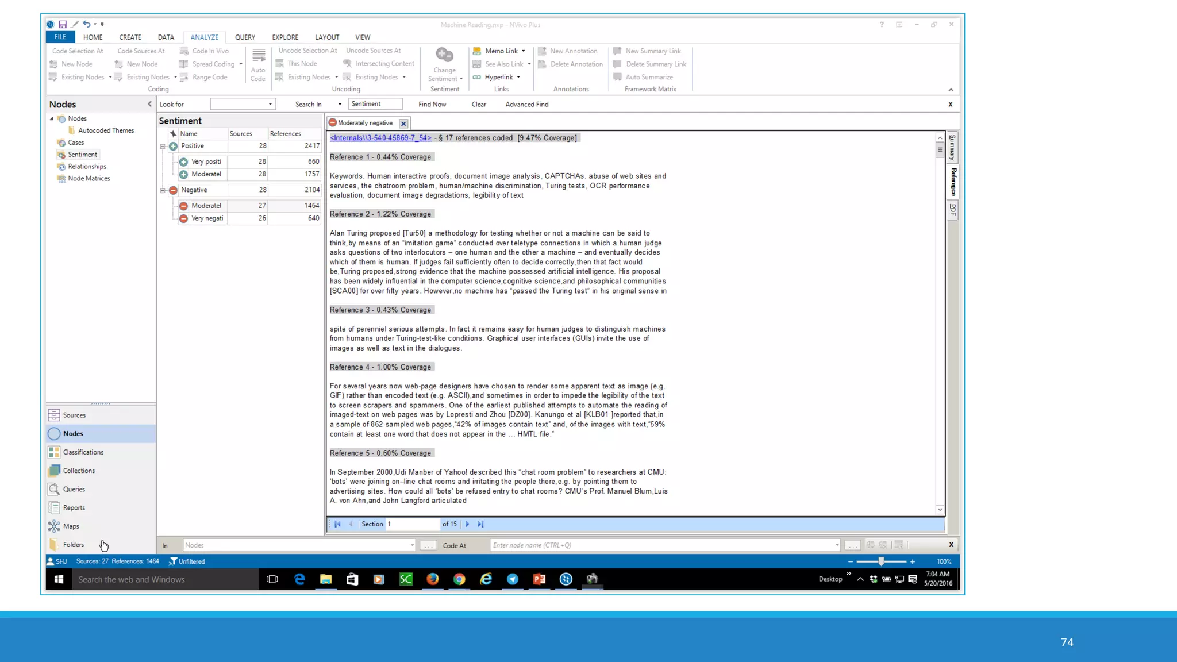Open the Change Sentiment tool
This screenshot has height=662, width=1177.
click(x=444, y=56)
